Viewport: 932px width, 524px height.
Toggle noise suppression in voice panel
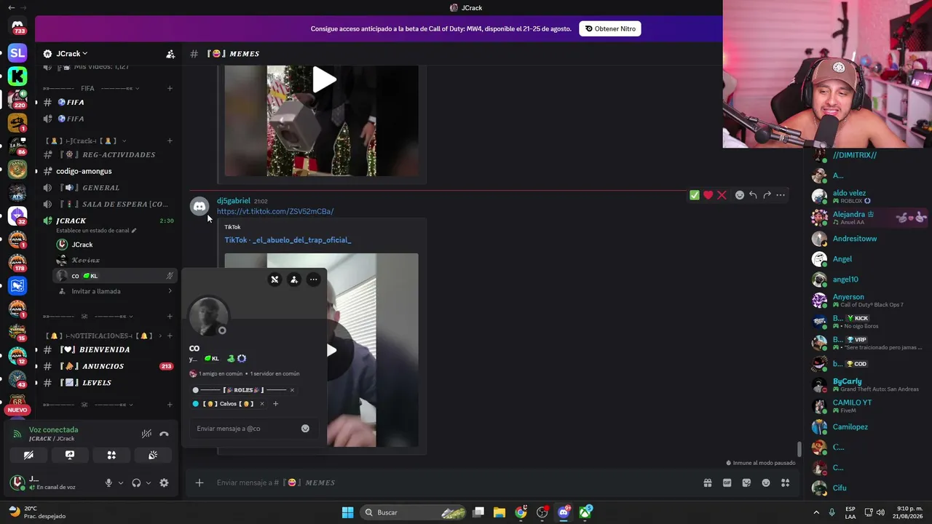click(x=146, y=434)
